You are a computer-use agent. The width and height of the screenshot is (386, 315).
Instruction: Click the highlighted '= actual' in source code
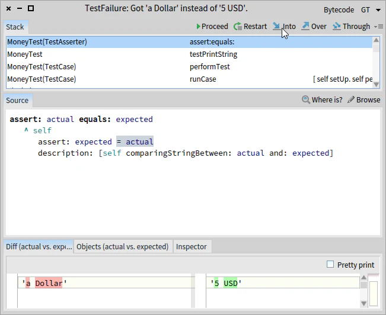coord(135,142)
